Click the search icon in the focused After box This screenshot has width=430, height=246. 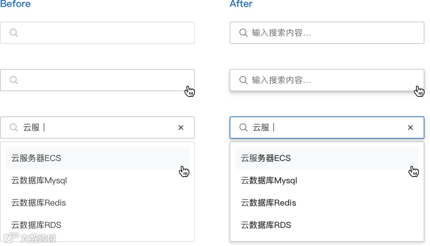pyautogui.click(x=243, y=128)
